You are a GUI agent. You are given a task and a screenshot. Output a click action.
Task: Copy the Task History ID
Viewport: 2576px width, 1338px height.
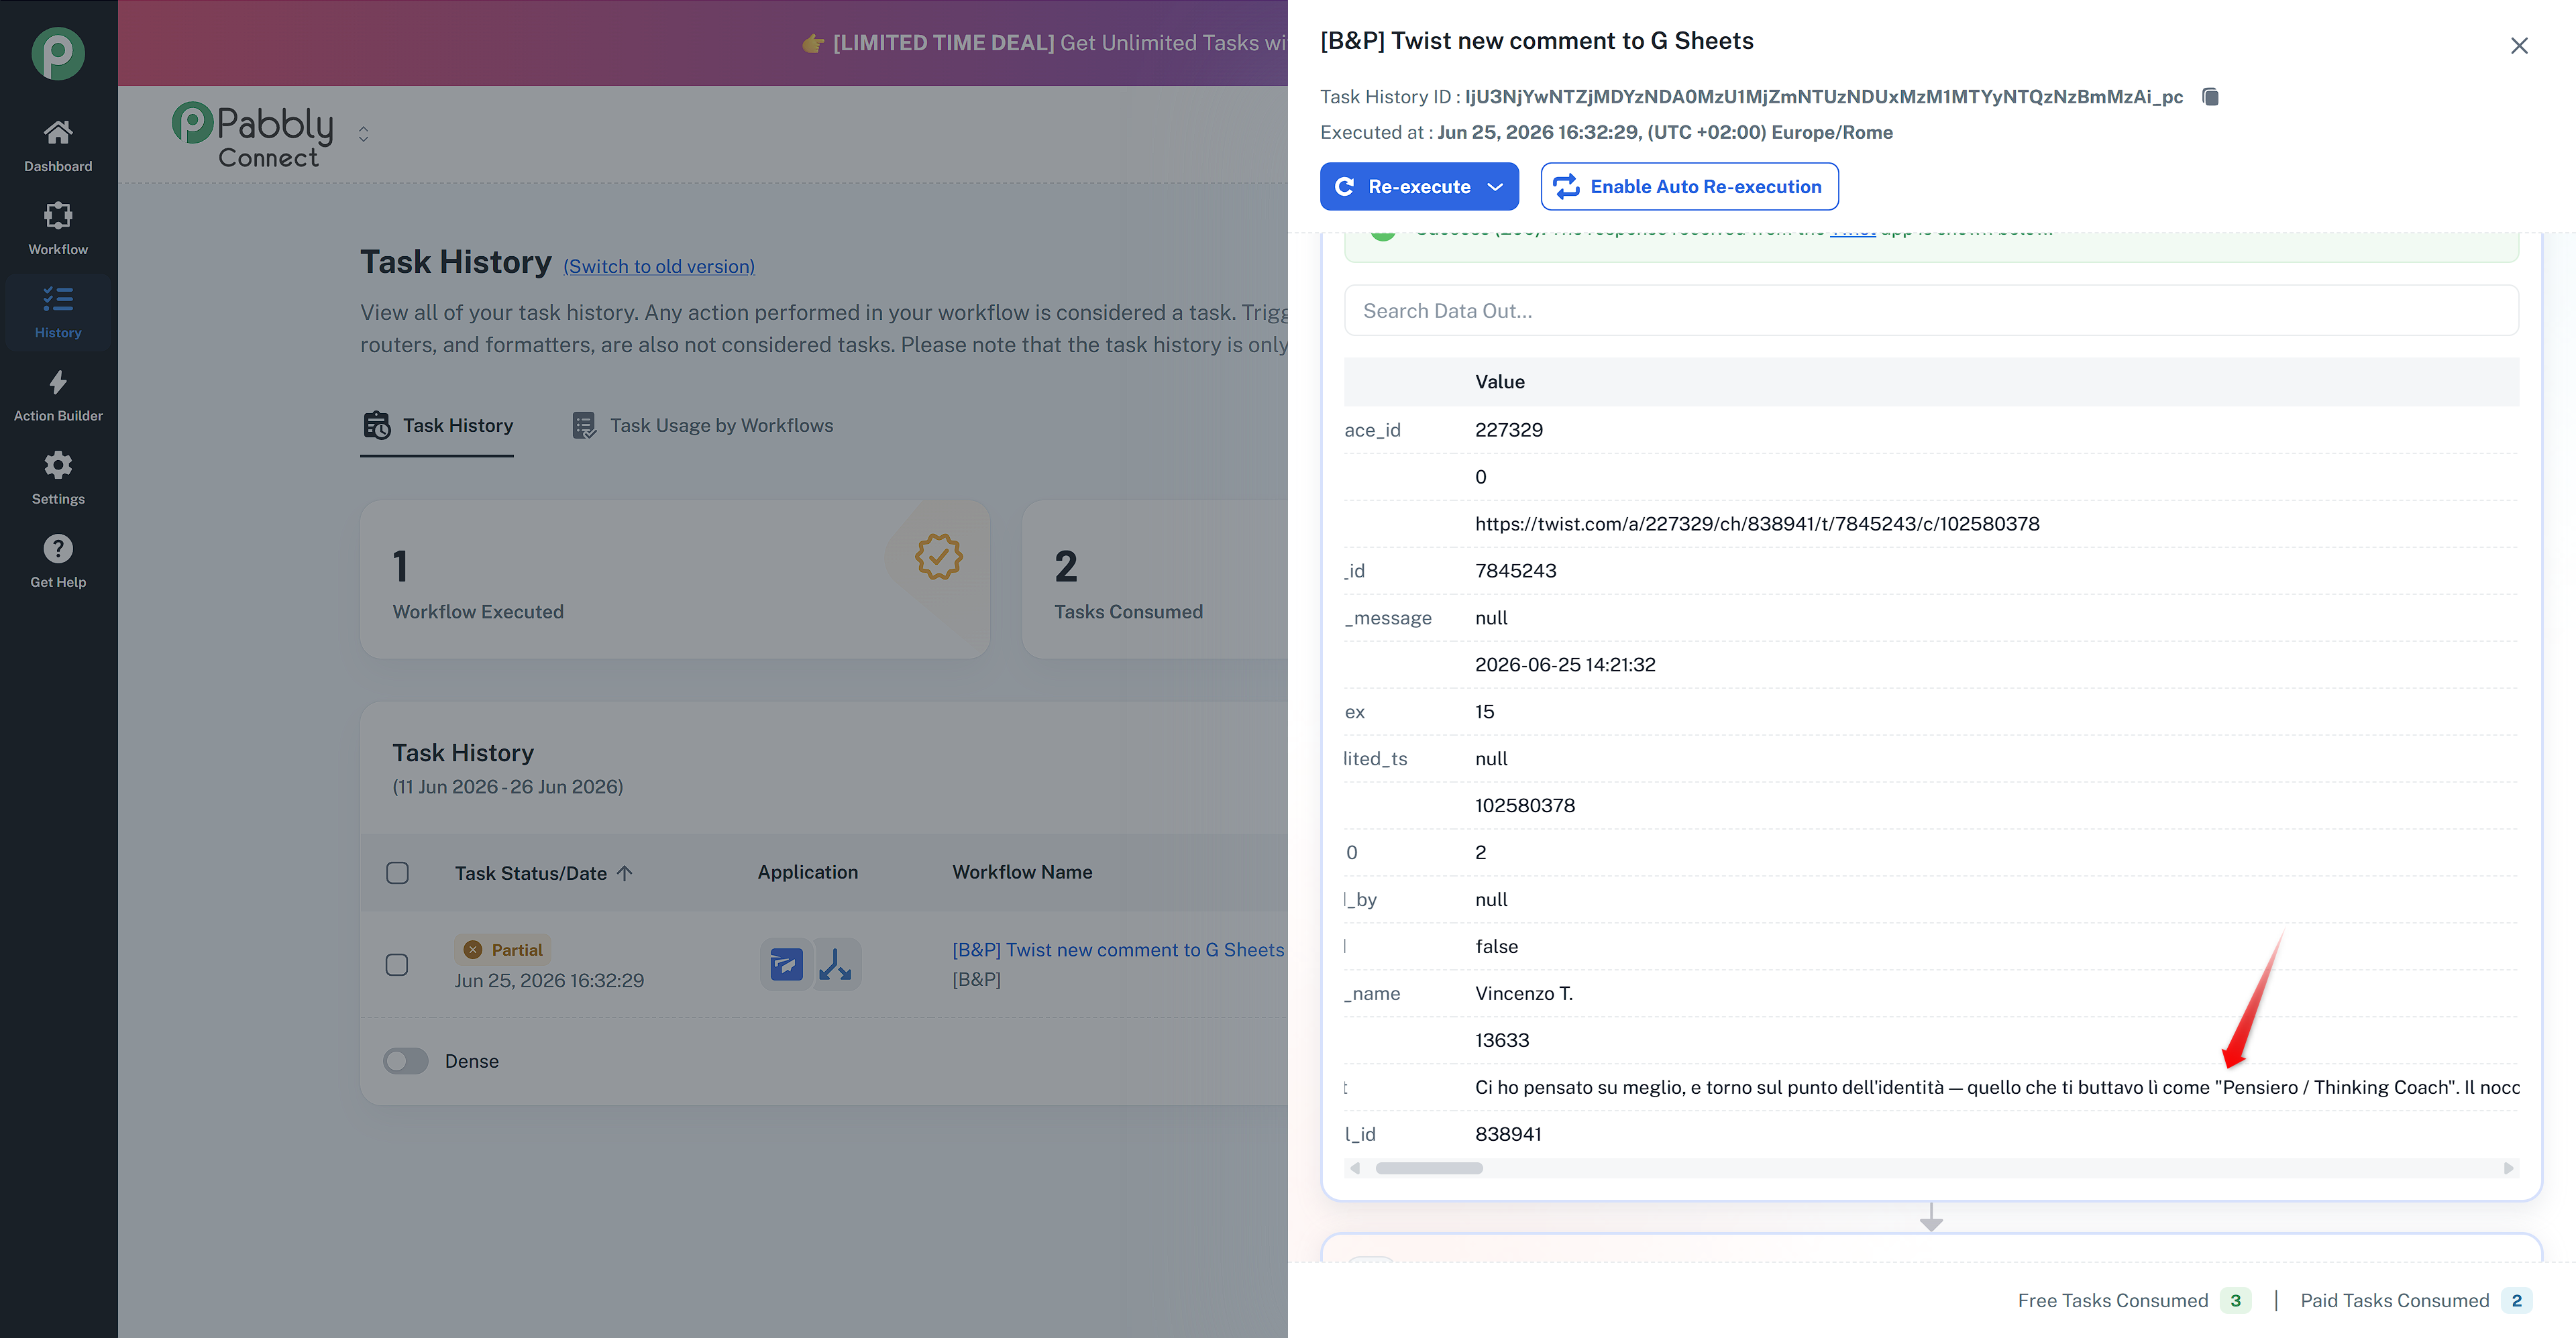click(2210, 97)
